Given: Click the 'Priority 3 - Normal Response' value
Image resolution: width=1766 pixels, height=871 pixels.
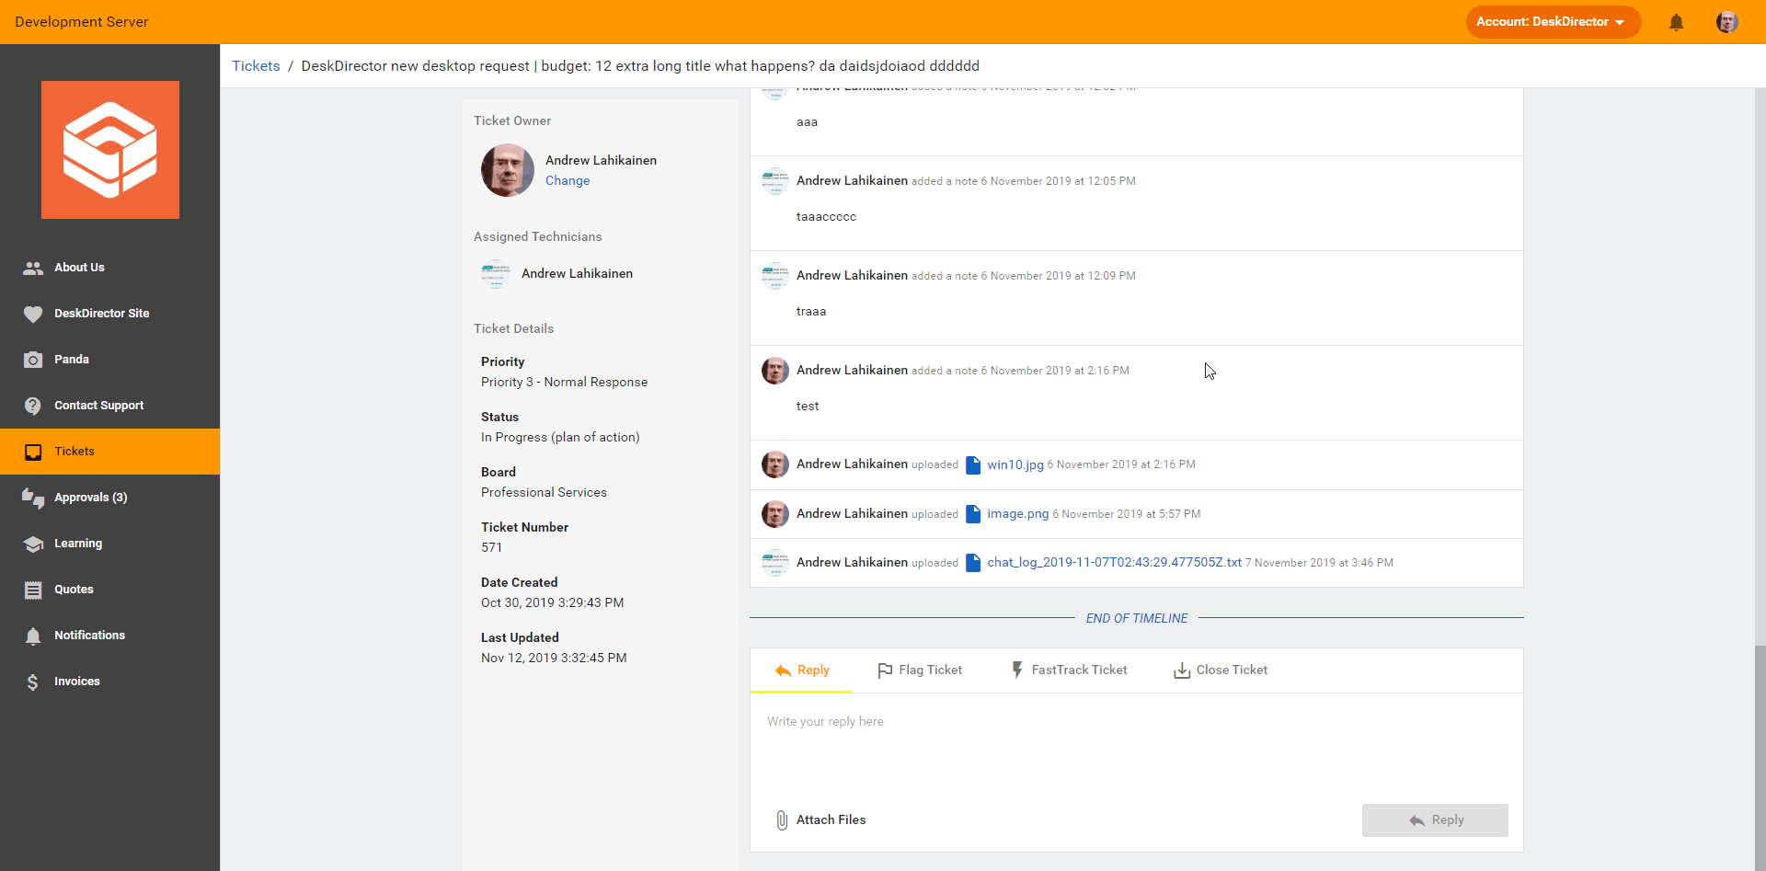Looking at the screenshot, I should pos(564,383).
